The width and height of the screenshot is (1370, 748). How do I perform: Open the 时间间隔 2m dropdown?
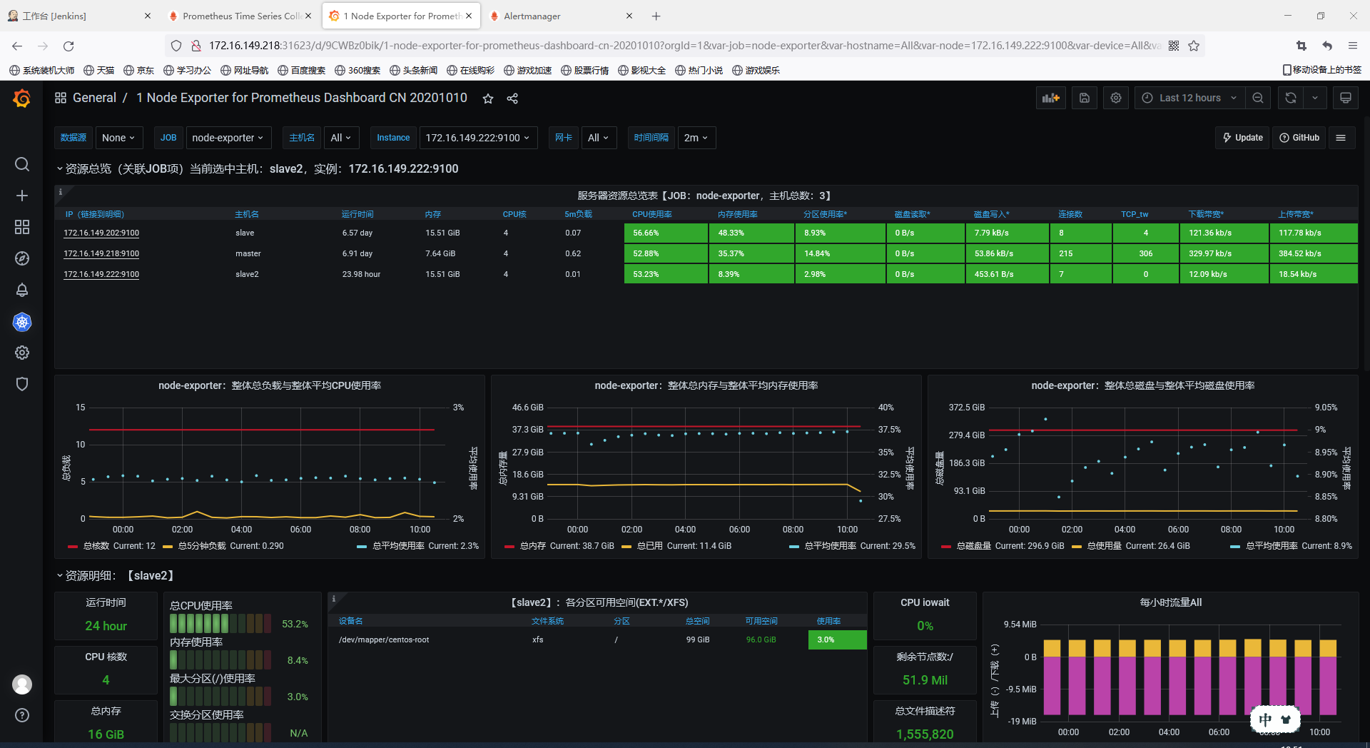tap(696, 138)
